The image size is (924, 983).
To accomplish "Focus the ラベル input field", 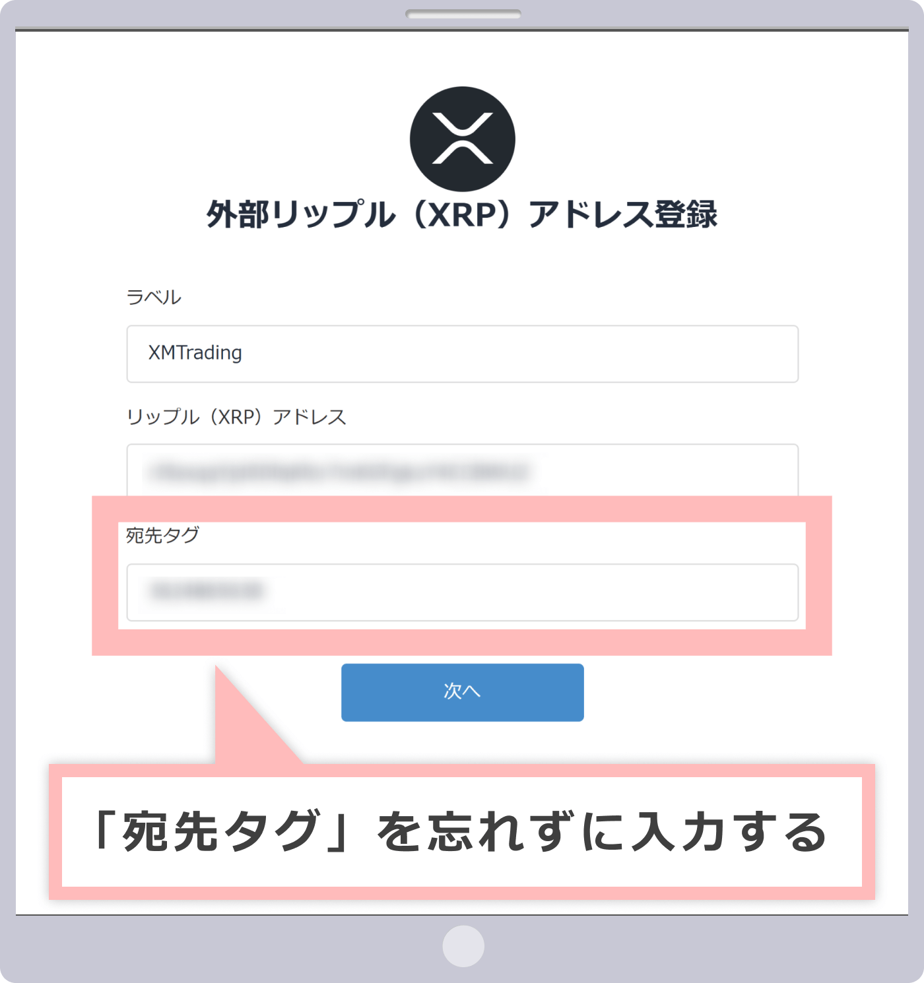I will tap(462, 354).
